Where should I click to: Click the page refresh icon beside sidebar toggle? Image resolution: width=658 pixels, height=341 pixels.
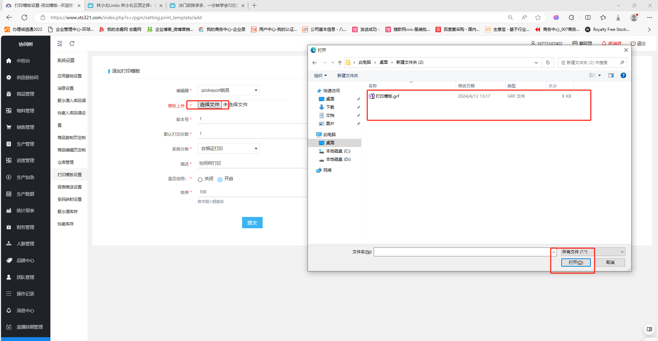coord(72,44)
